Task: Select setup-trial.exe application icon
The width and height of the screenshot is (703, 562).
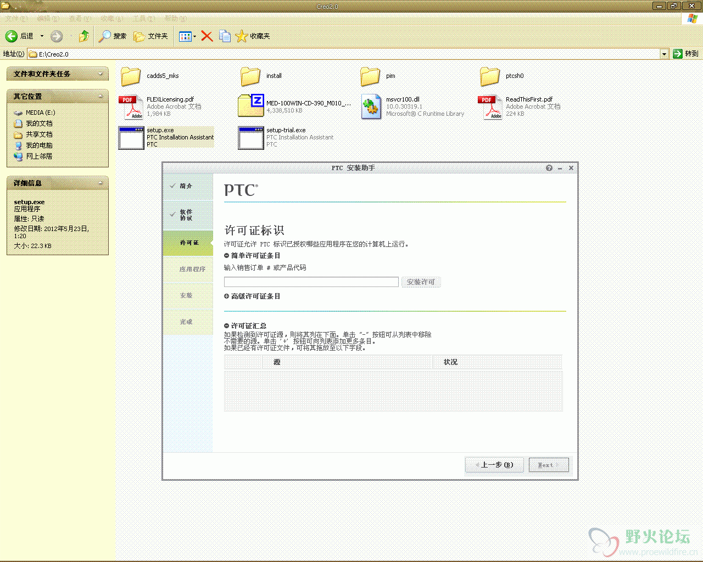Action: 251,138
